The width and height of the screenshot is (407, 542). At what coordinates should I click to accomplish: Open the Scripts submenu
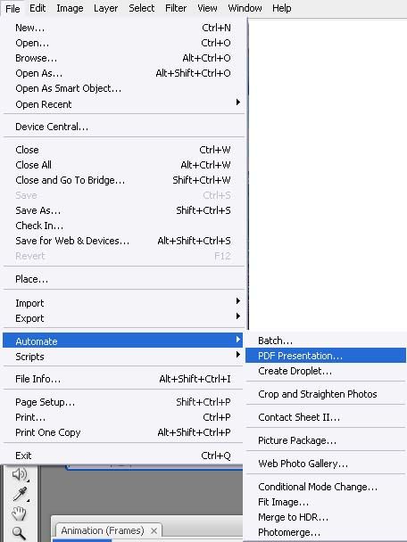pyautogui.click(x=123, y=357)
